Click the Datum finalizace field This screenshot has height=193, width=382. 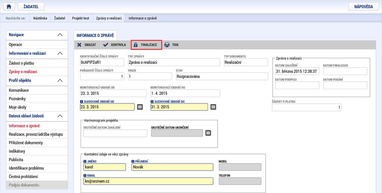(345, 71)
